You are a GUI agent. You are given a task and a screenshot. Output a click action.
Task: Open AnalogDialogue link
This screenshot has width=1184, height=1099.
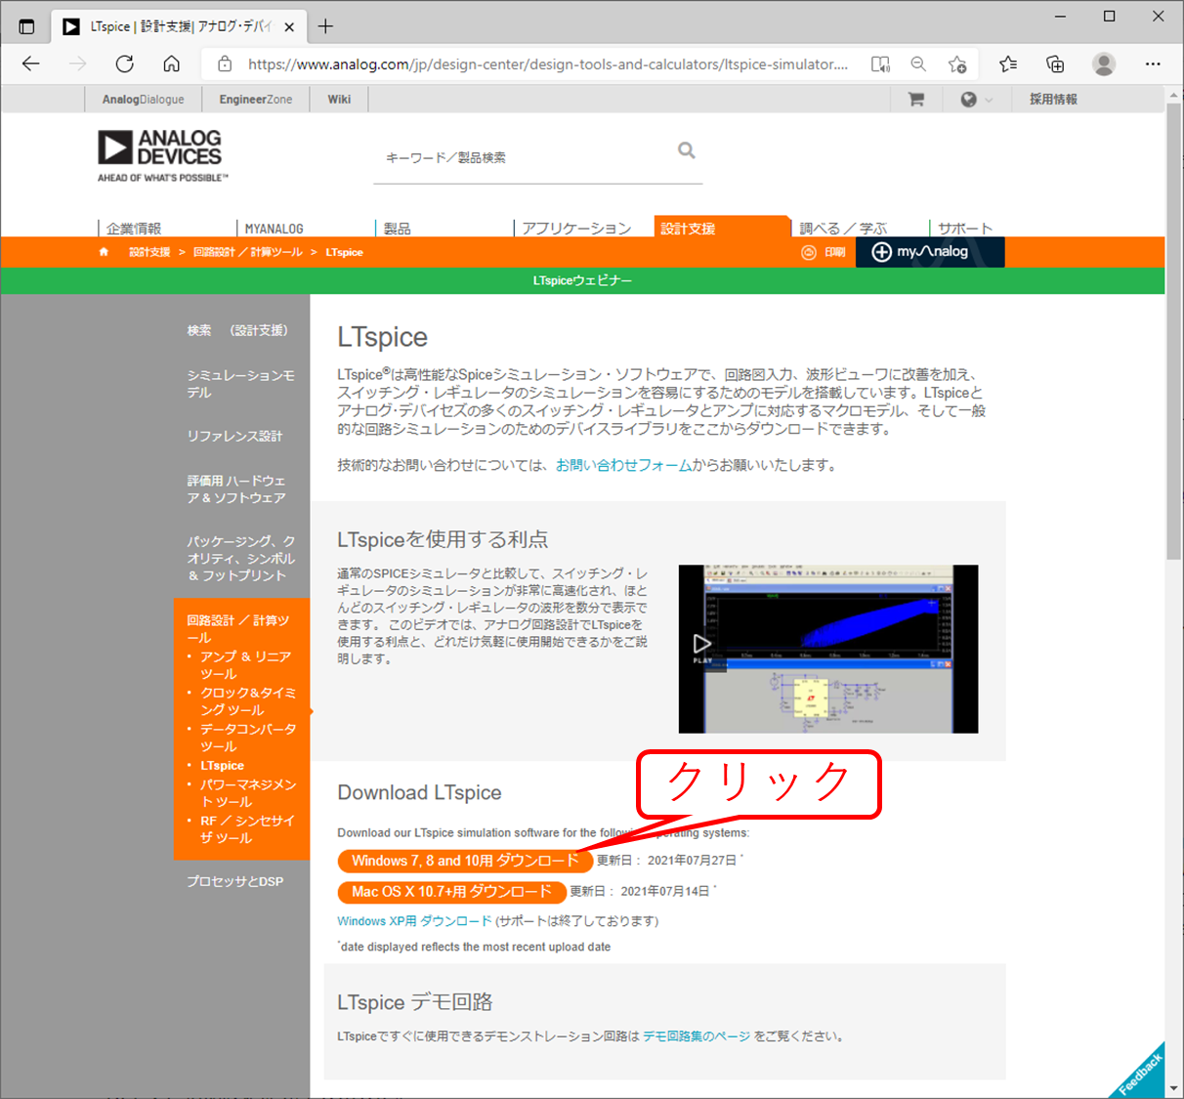143,99
